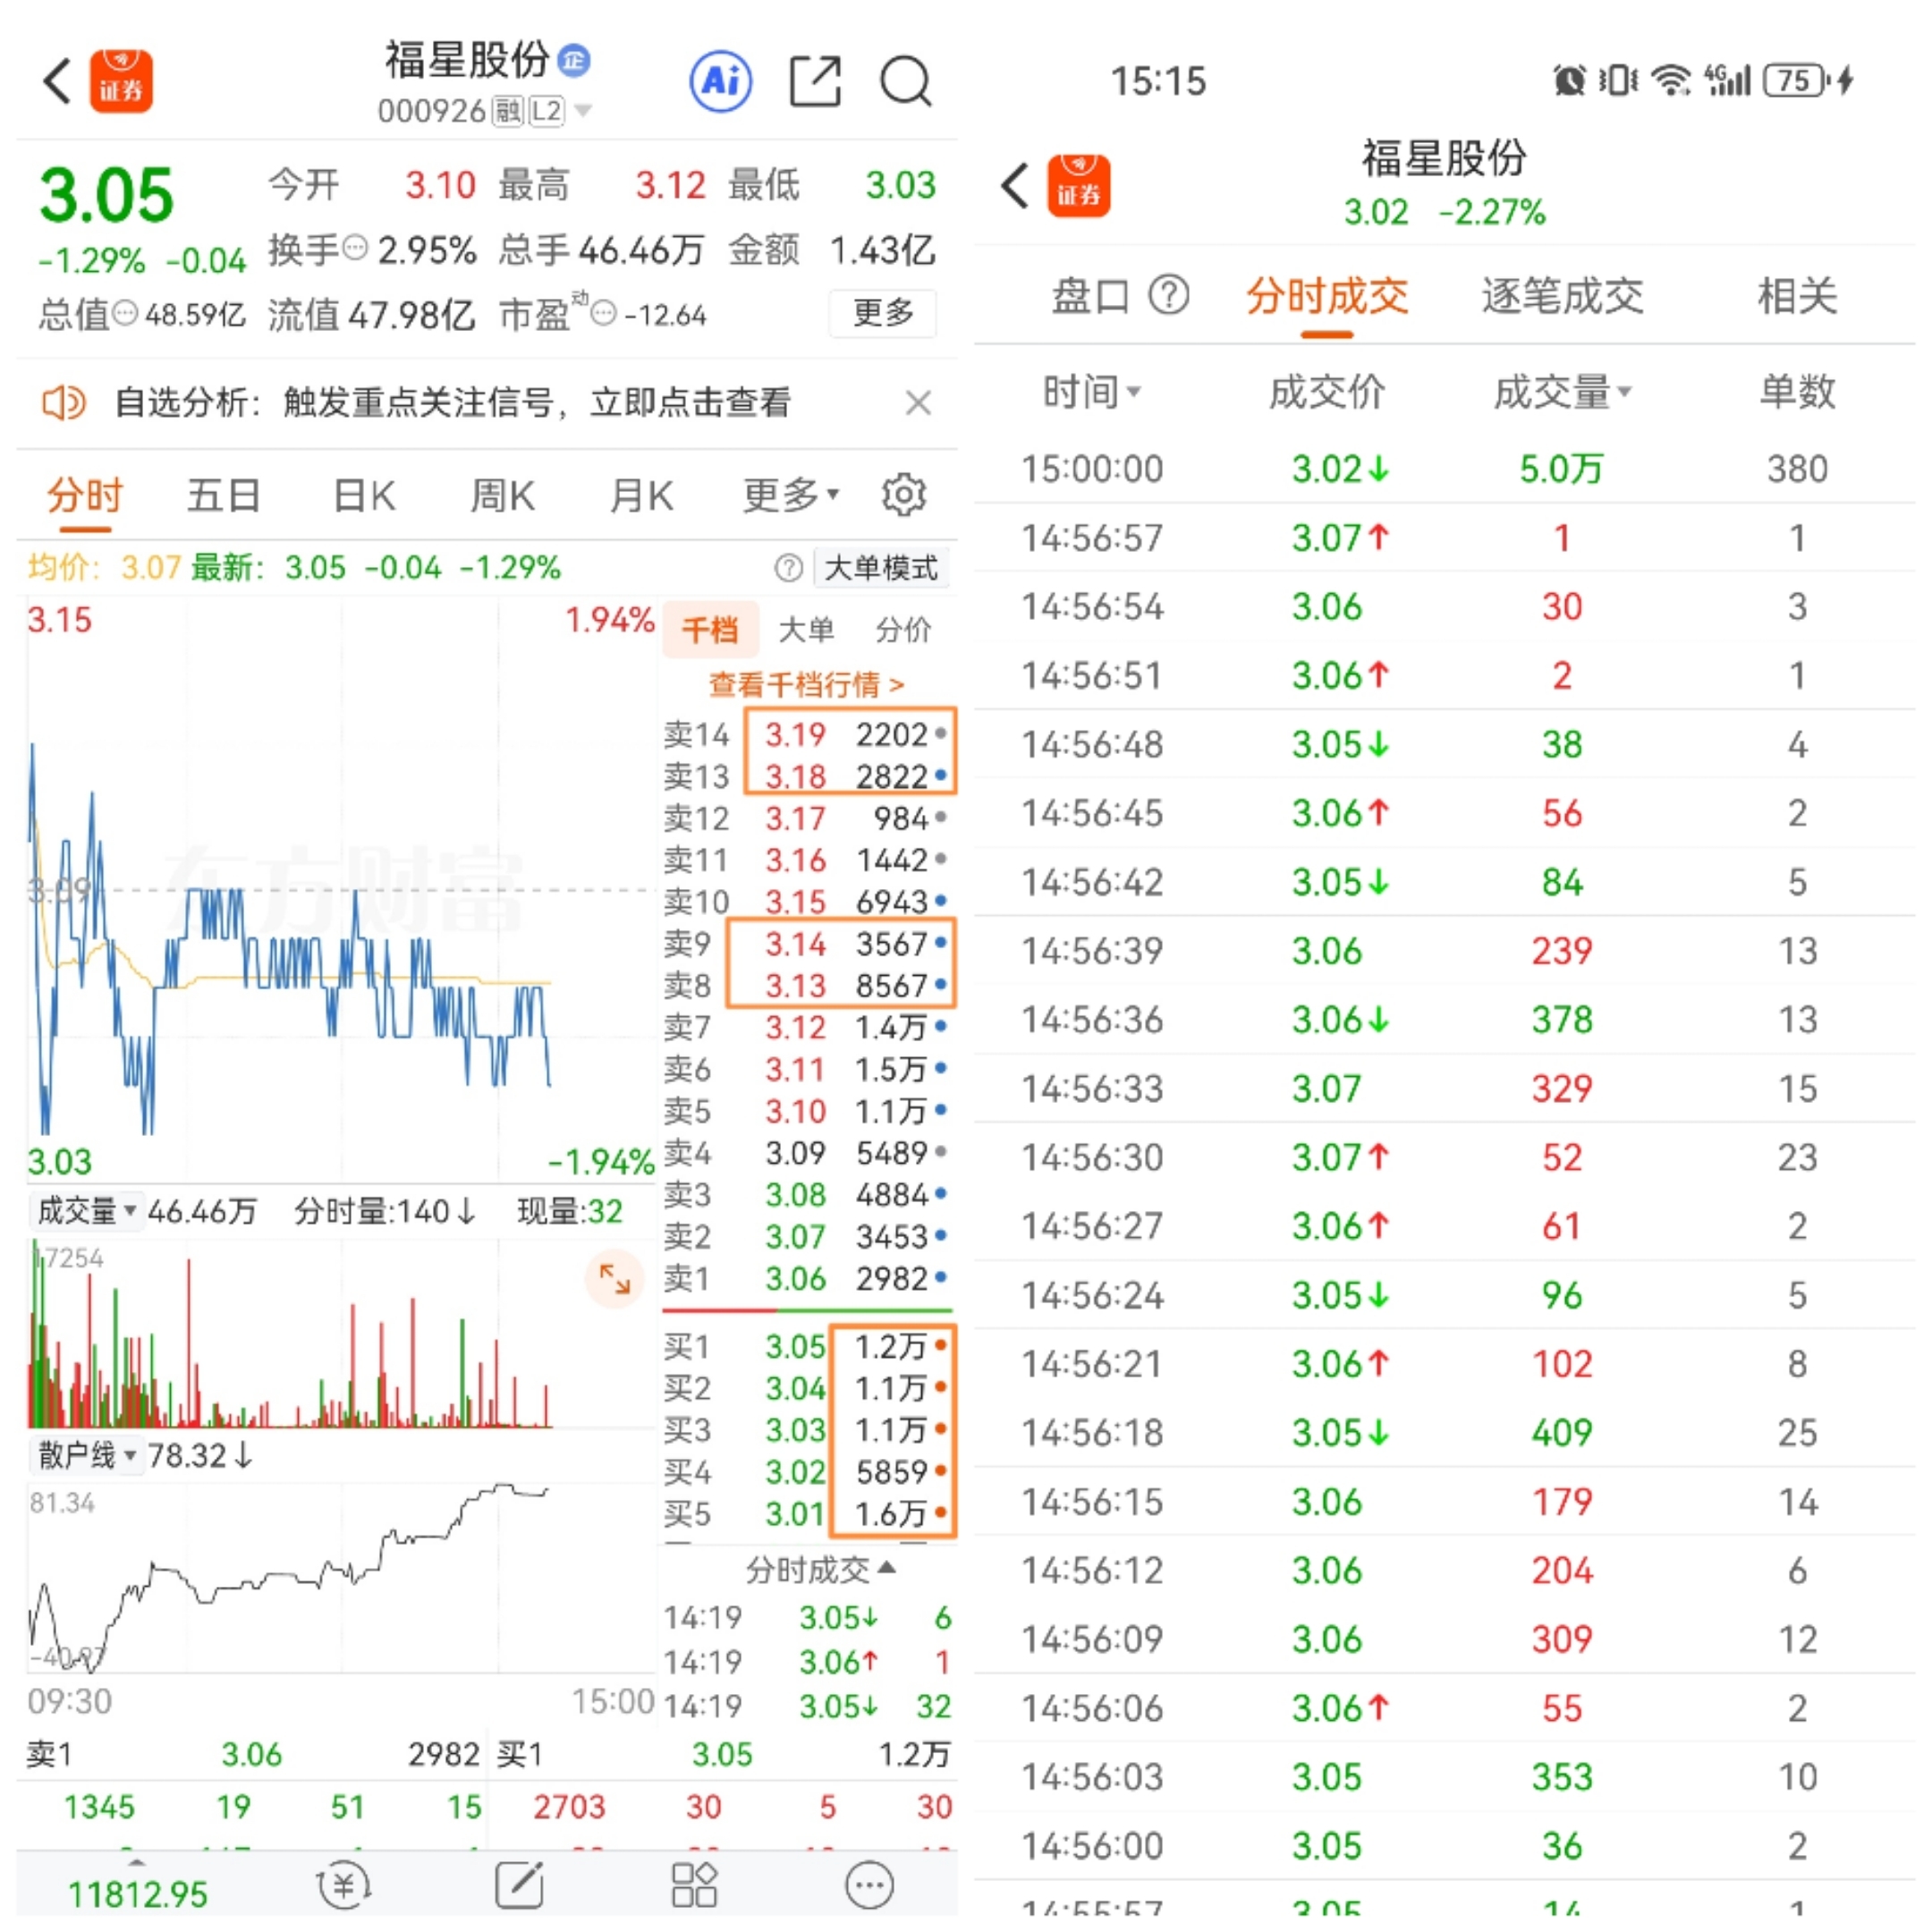
Task: Tap the battery 75 indicator
Action: coord(1797,80)
